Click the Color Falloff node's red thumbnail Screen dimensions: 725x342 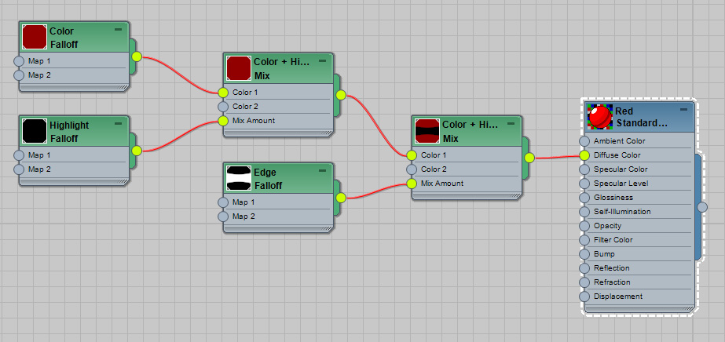[x=35, y=37]
